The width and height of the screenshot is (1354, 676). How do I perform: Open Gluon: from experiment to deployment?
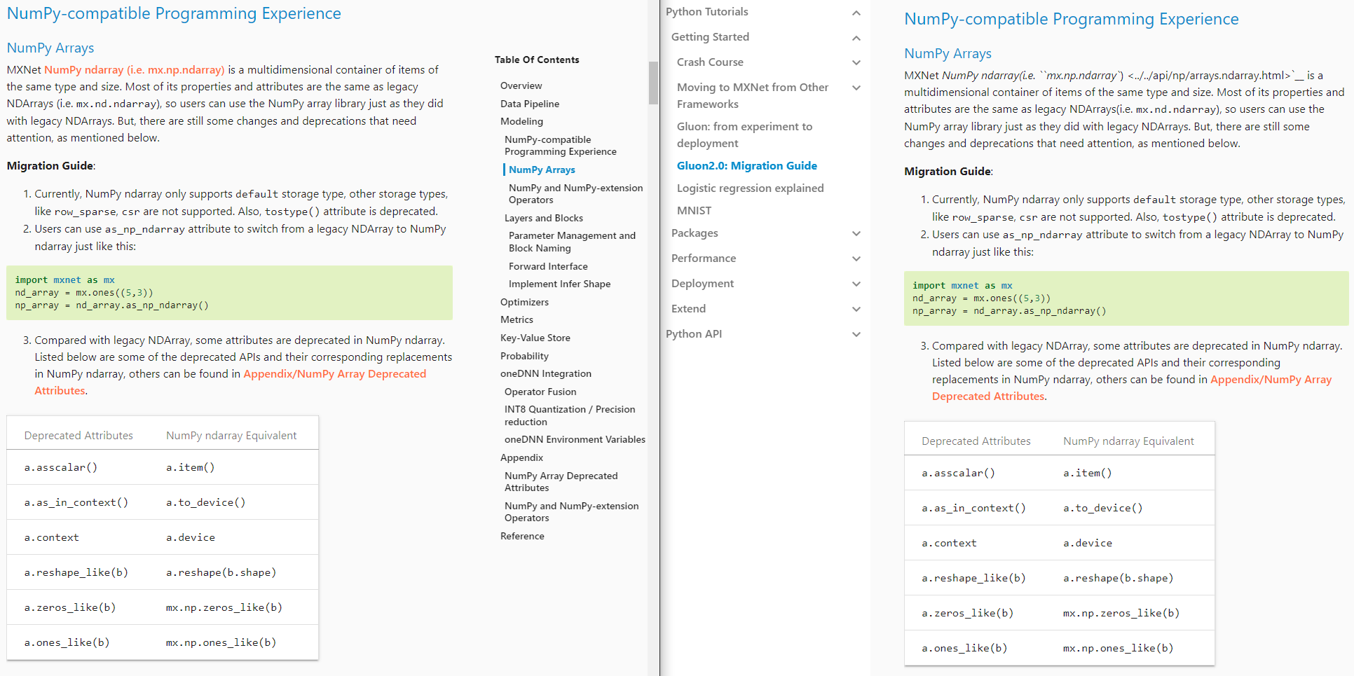[744, 135]
